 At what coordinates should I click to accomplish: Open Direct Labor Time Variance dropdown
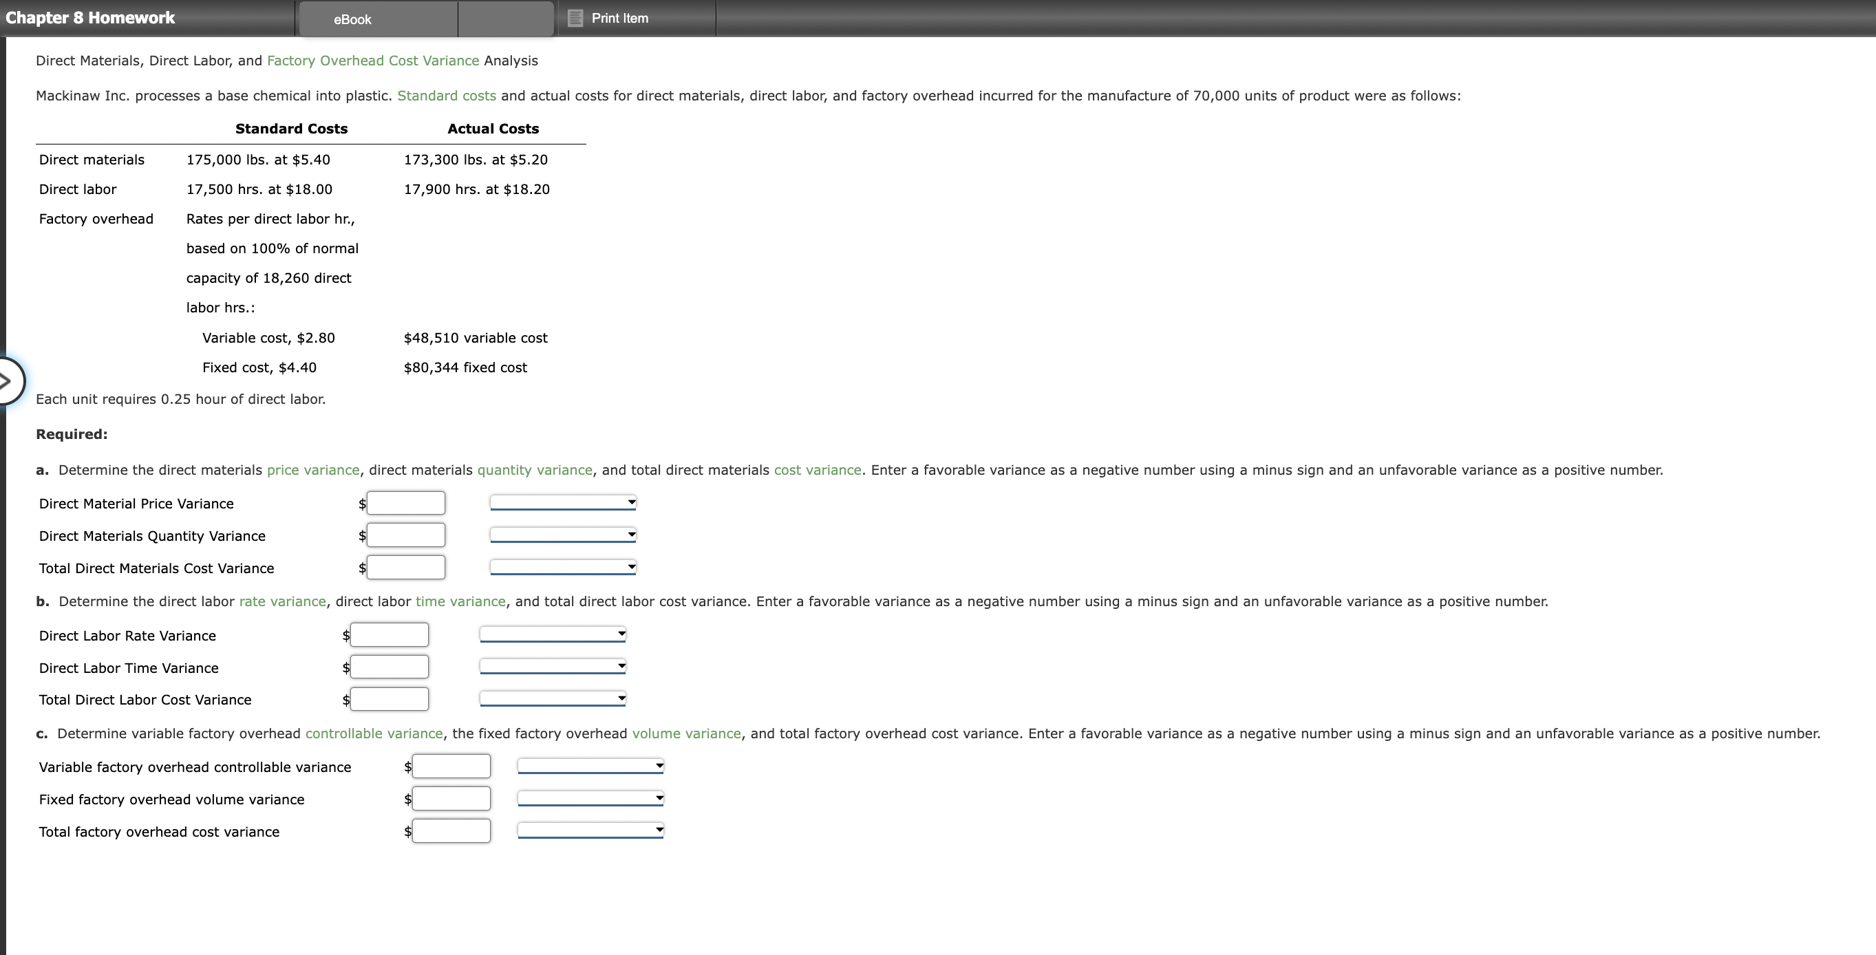tap(553, 667)
